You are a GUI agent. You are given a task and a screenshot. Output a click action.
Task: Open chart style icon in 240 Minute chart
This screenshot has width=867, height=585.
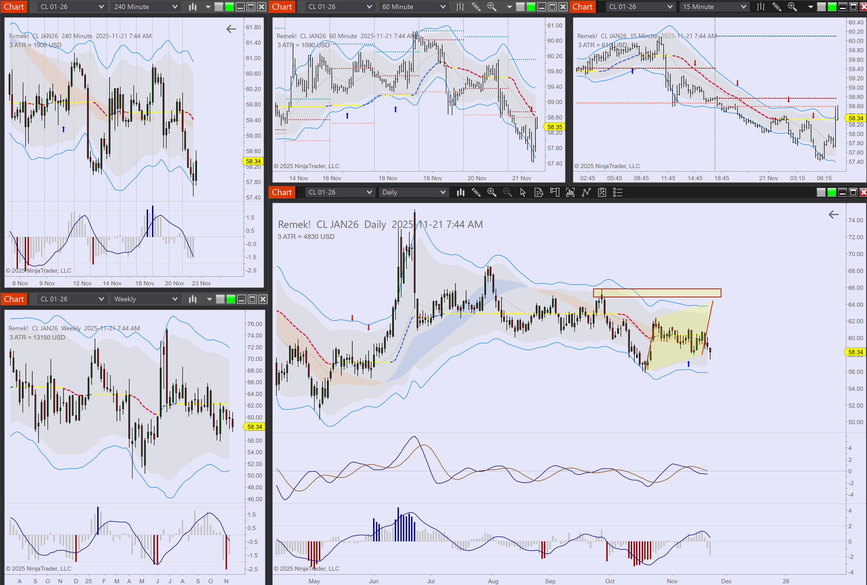[192, 7]
